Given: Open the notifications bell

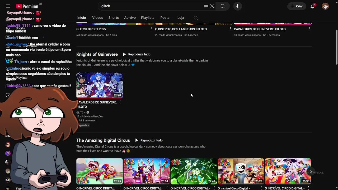Looking at the screenshot, I should click(312, 6).
